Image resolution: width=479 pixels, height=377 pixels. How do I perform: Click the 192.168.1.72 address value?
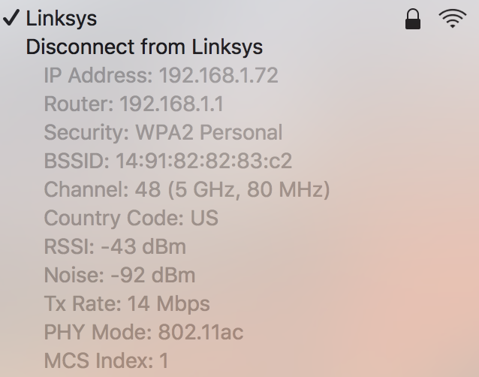pyautogui.click(x=218, y=75)
